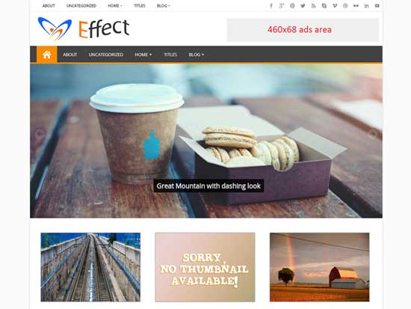Expand the Home dropdown in dark navbar
The width and height of the screenshot is (411, 309).
pos(143,55)
